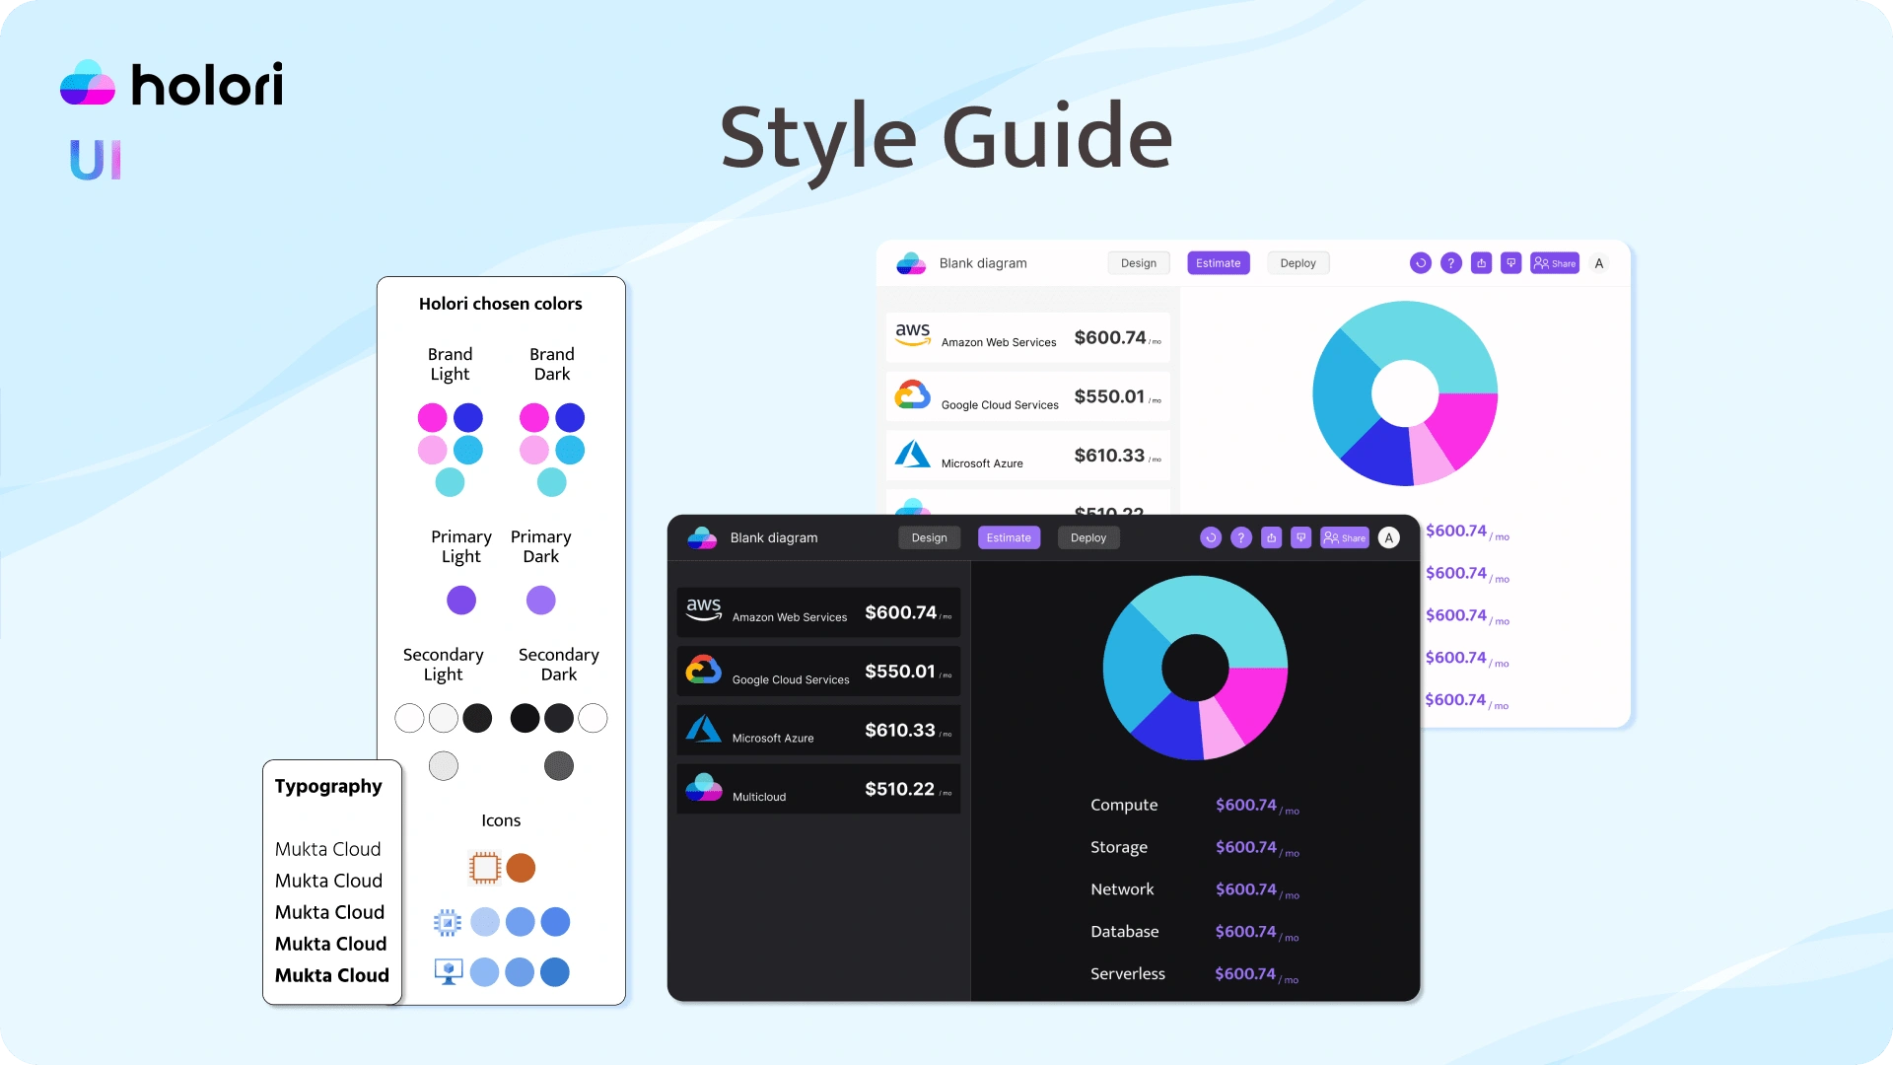This screenshot has width=1893, height=1065.
Task: Click the Microsoft Azure triangle icon
Action: [703, 729]
